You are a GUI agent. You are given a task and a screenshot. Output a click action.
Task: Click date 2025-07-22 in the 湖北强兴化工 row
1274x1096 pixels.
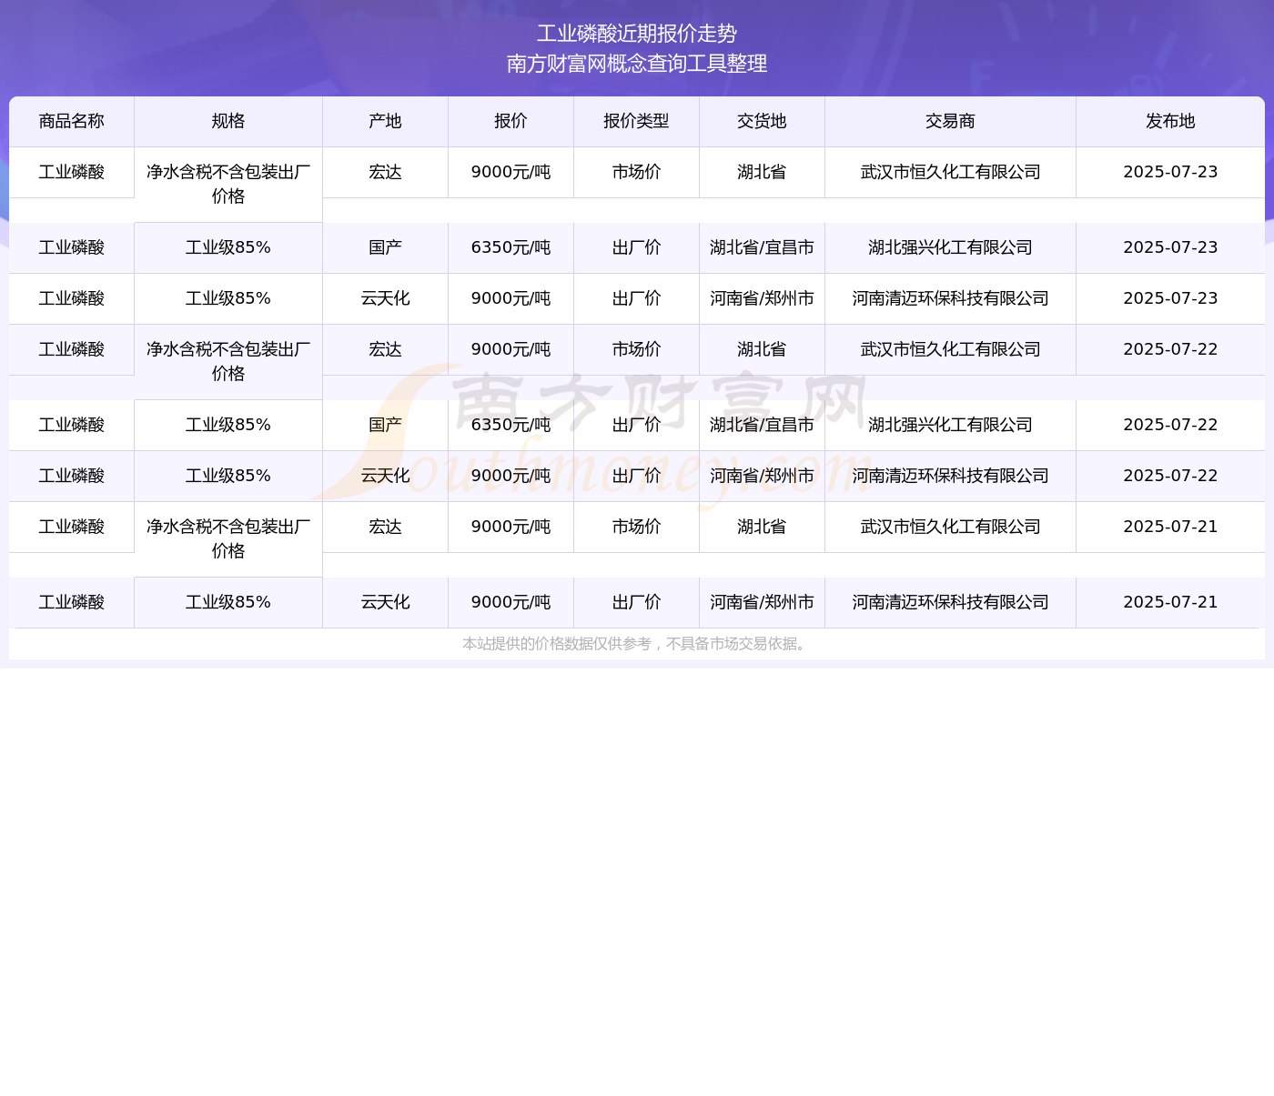(1171, 425)
